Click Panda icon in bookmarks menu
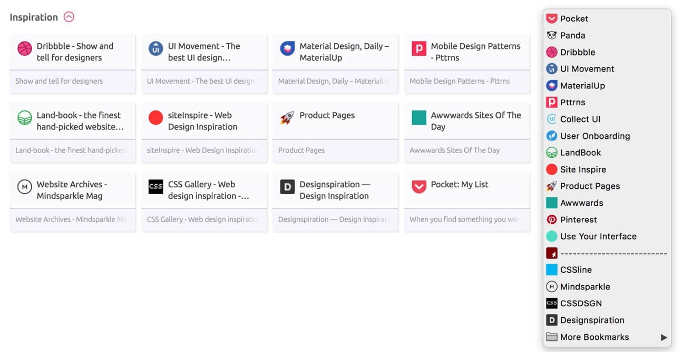The width and height of the screenshot is (683, 352). click(552, 36)
